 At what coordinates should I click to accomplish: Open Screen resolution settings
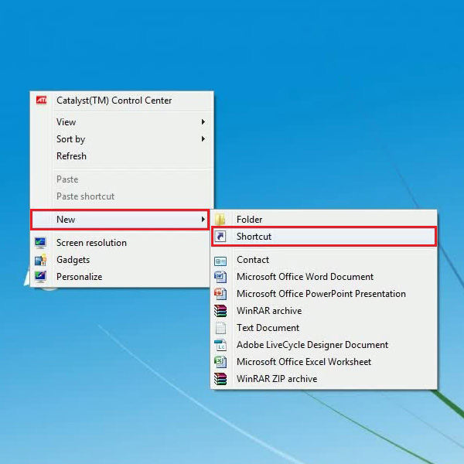pos(120,243)
